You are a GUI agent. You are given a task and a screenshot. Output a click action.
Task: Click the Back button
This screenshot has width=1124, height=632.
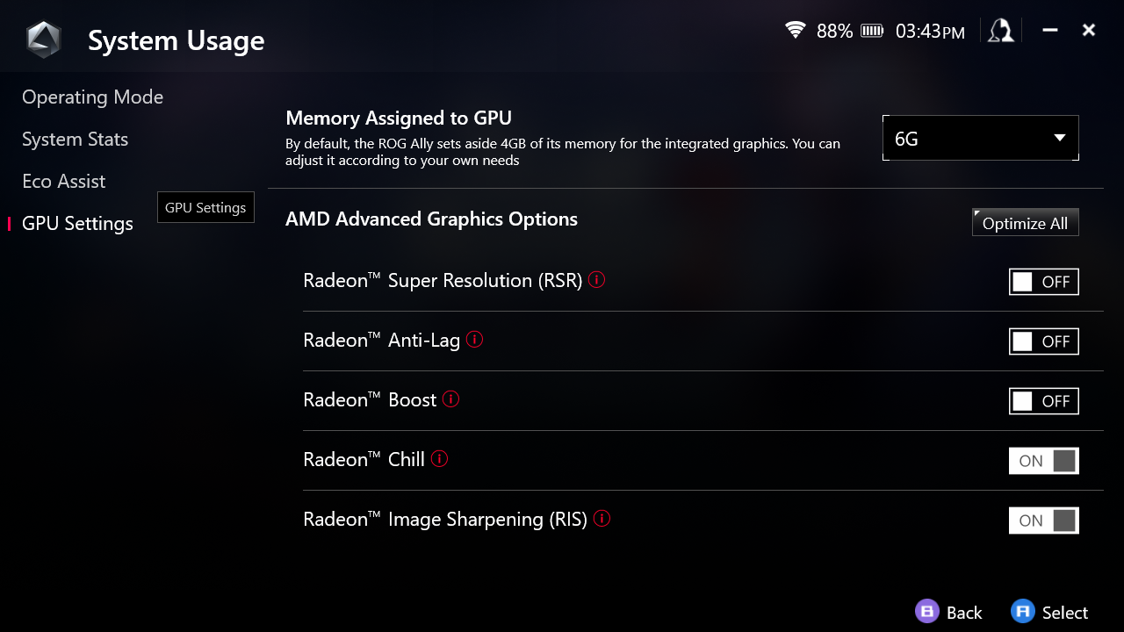[949, 612]
